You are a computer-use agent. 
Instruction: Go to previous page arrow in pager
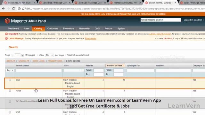[12, 55]
